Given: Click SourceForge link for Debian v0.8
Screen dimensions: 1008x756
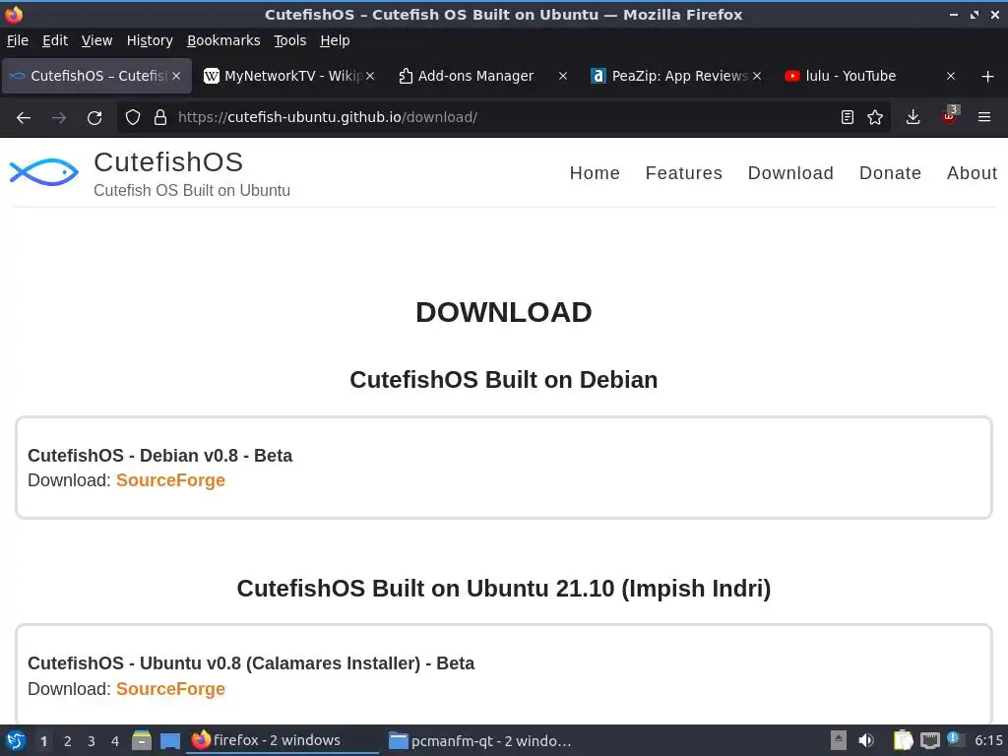Looking at the screenshot, I should click(170, 480).
